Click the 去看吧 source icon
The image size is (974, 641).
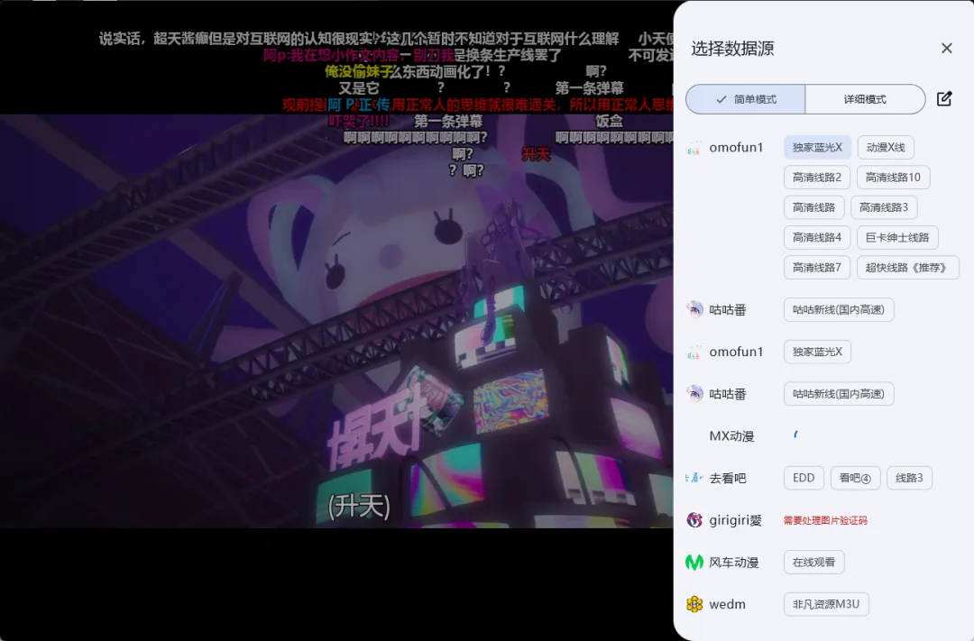pyautogui.click(x=694, y=478)
